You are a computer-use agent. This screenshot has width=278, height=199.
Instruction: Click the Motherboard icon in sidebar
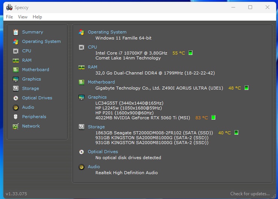pyautogui.click(x=16, y=70)
